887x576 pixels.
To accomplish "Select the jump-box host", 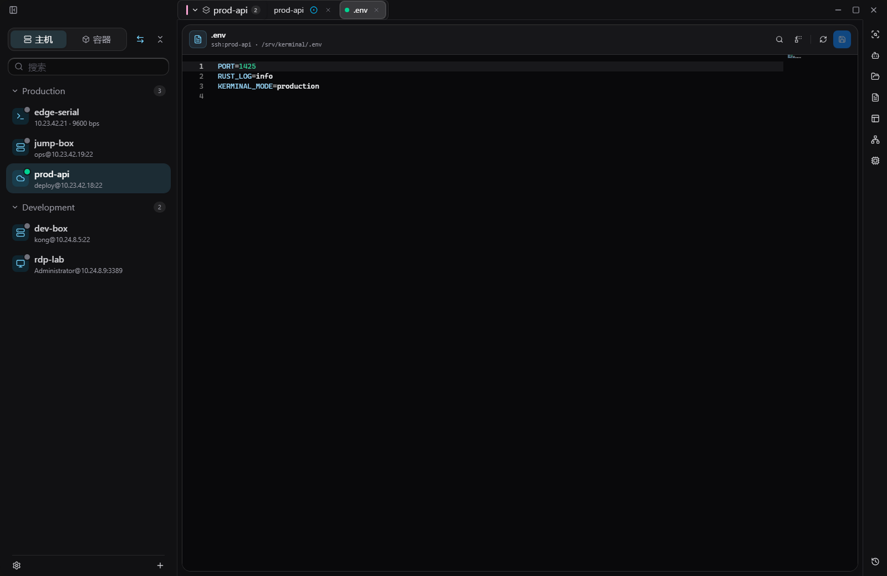I will click(89, 148).
